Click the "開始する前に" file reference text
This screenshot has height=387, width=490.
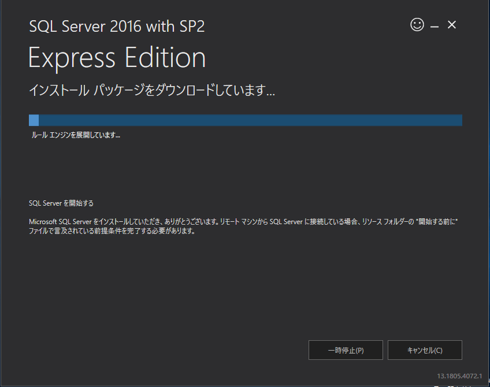[x=436, y=221]
